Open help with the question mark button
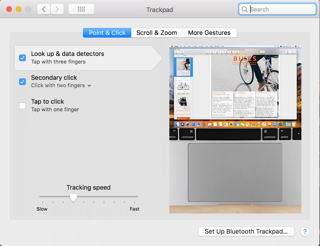Screen dimensions: 320x246 pos(305,231)
